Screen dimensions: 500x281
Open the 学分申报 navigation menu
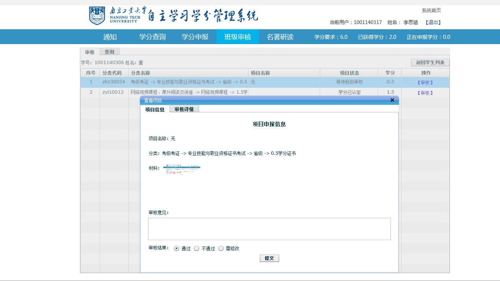(195, 37)
